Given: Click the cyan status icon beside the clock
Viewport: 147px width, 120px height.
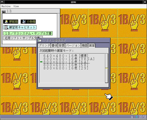Looking at the screenshot, I should [x=137, y=117].
